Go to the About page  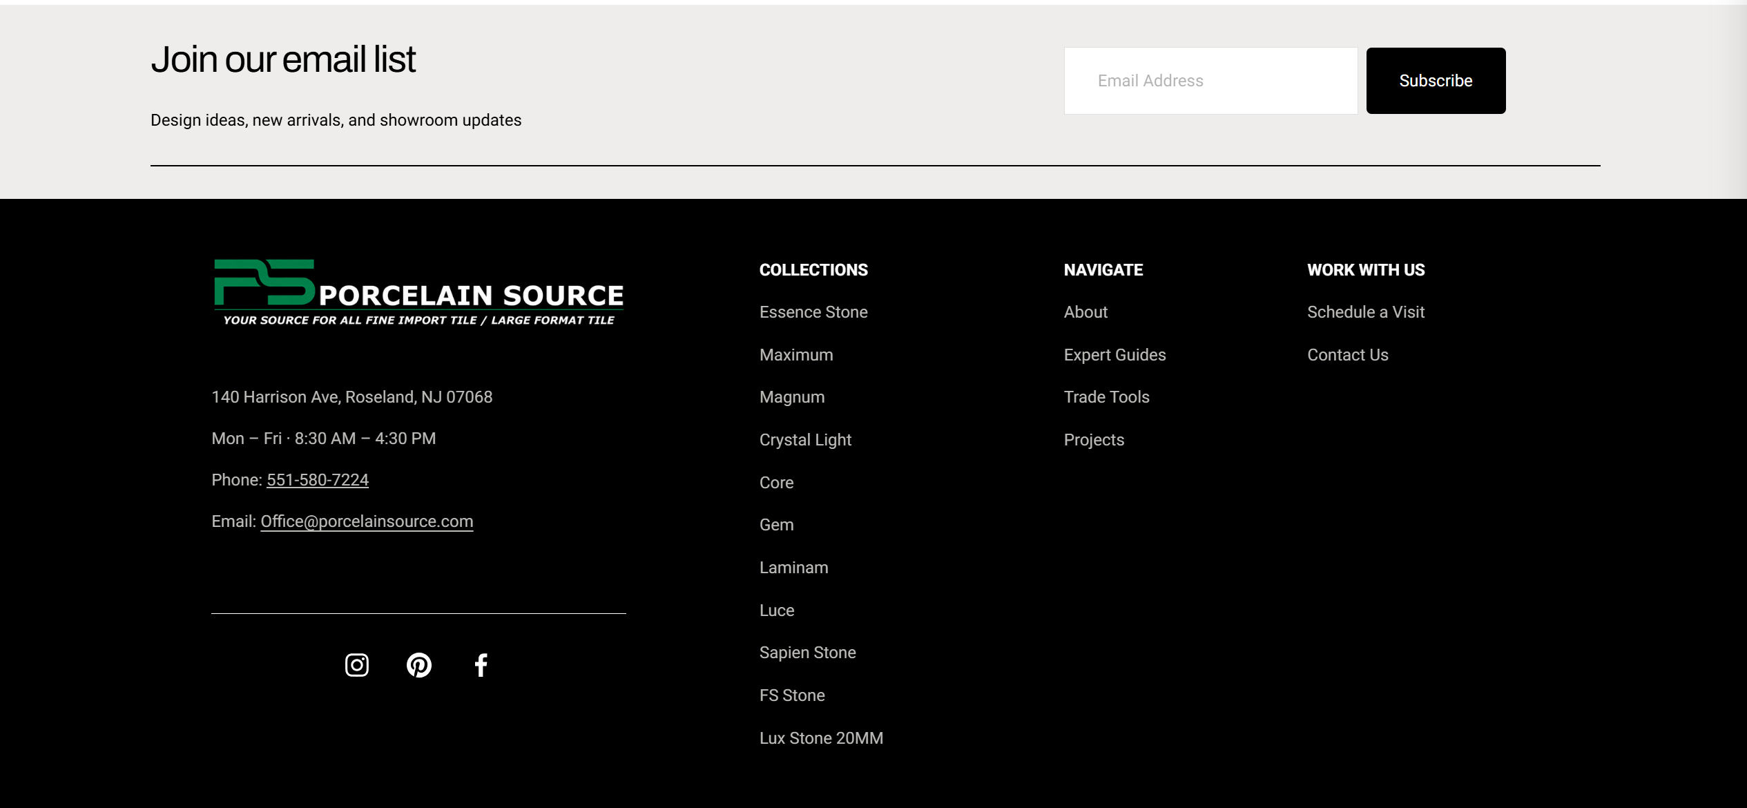[x=1085, y=312]
